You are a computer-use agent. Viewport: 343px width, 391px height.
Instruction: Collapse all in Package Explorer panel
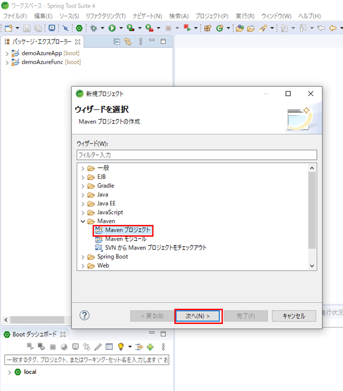(117, 42)
